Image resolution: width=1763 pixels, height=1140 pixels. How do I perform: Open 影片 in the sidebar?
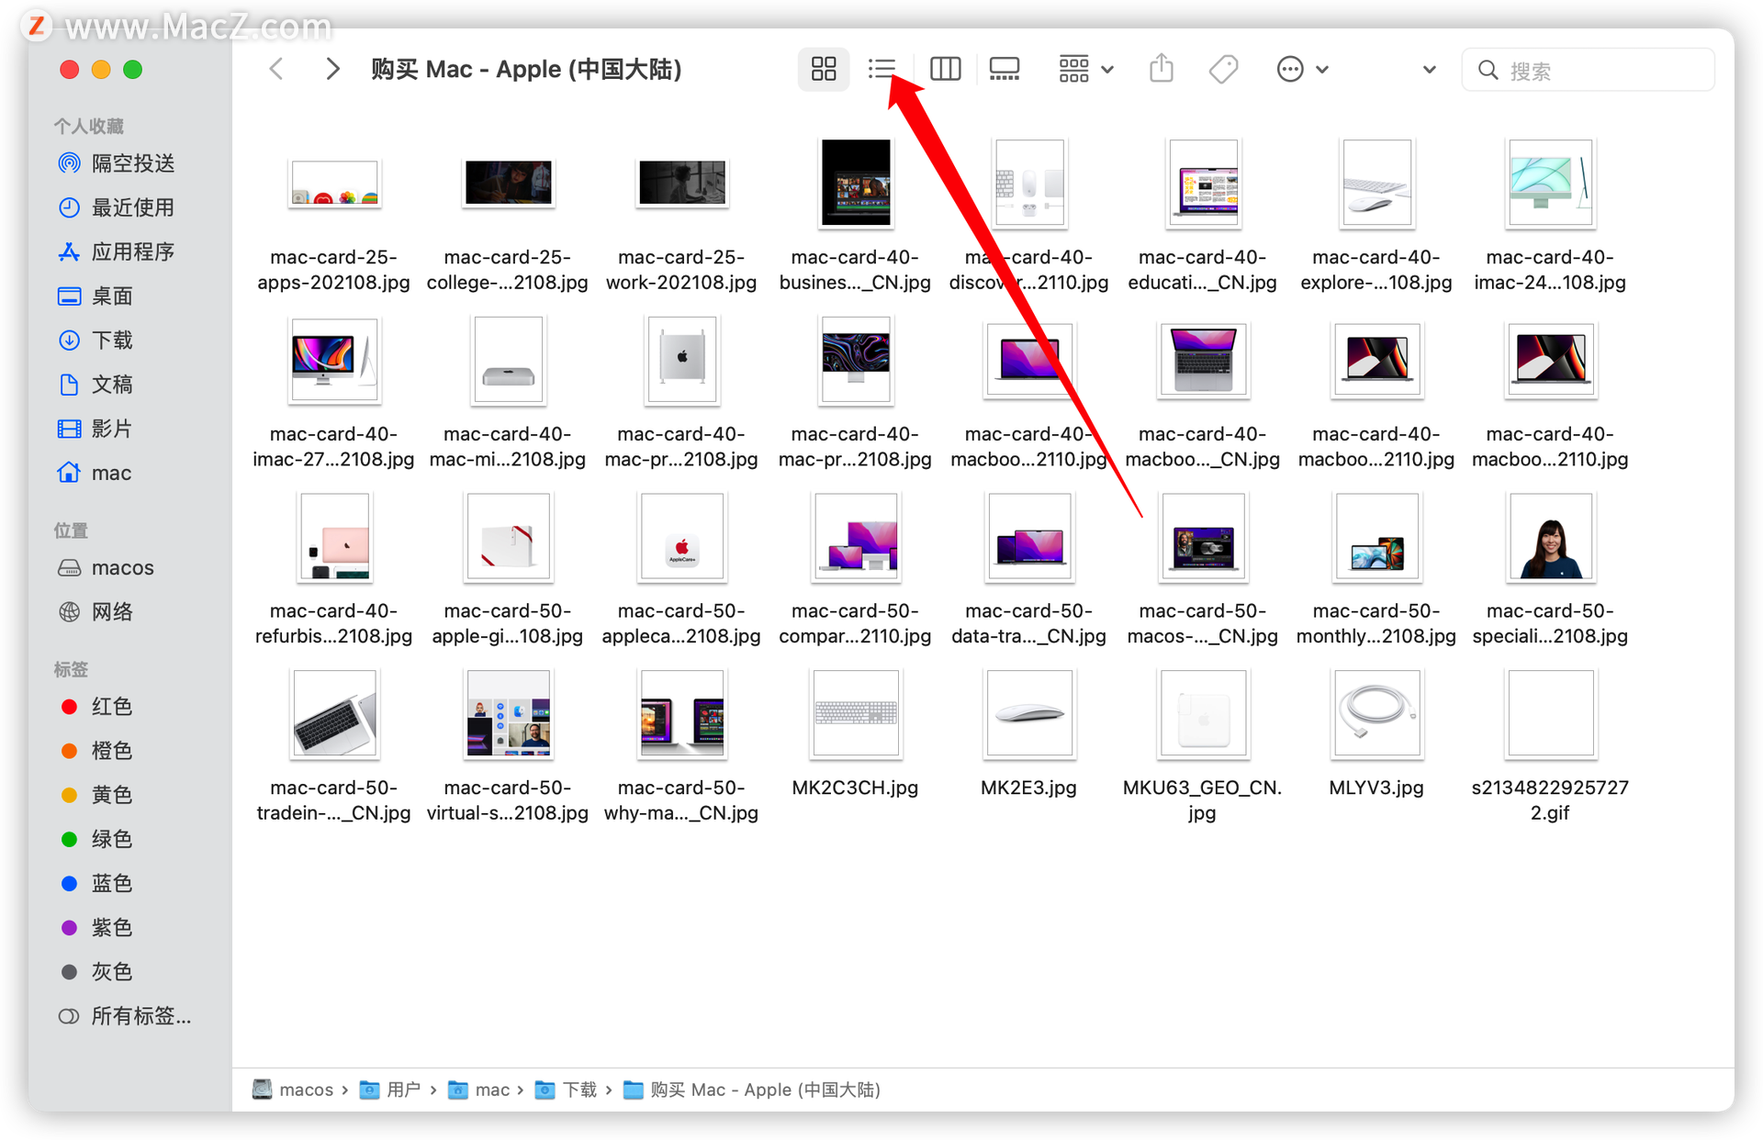coord(95,429)
